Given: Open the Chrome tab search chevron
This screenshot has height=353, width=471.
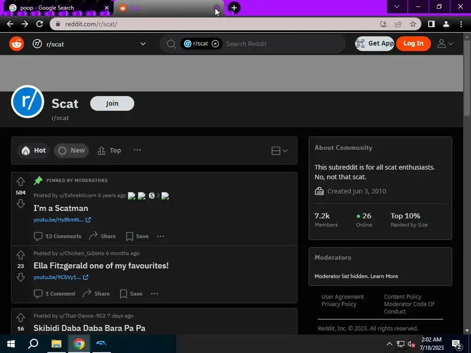Looking at the screenshot, I should click(x=397, y=6).
